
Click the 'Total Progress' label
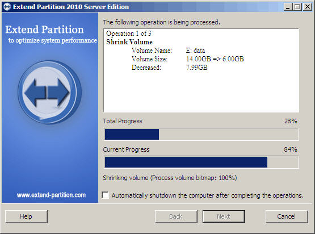(x=123, y=121)
